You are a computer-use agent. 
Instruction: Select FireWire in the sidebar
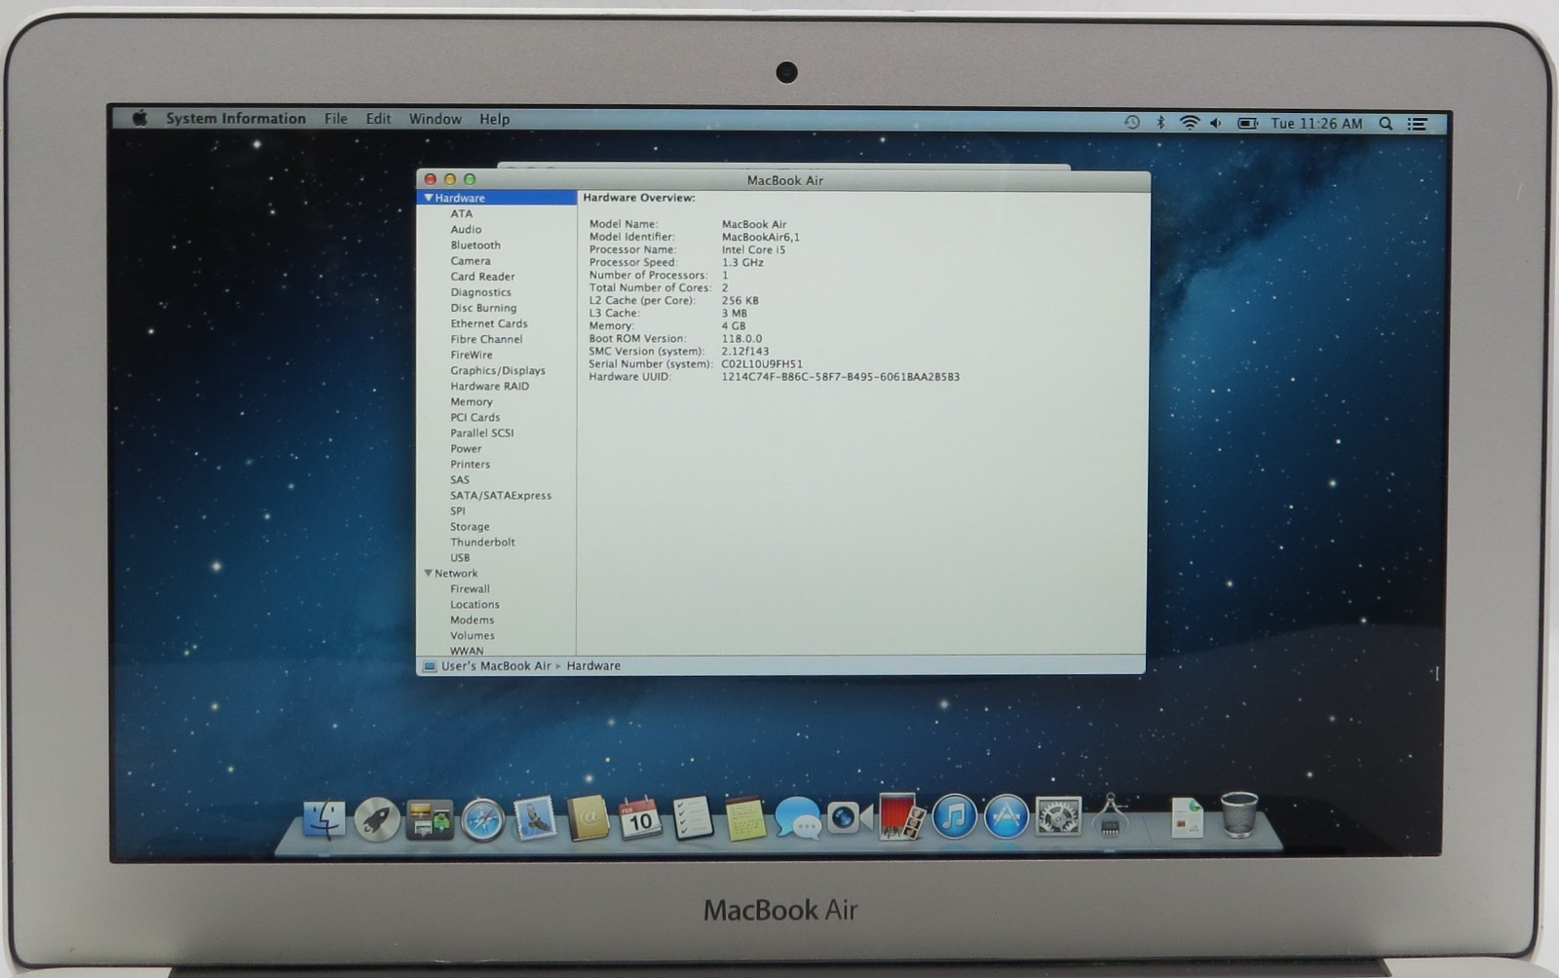click(472, 355)
